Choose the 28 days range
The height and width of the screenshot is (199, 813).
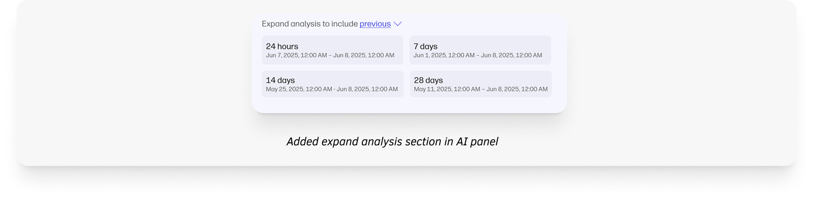coord(480,84)
